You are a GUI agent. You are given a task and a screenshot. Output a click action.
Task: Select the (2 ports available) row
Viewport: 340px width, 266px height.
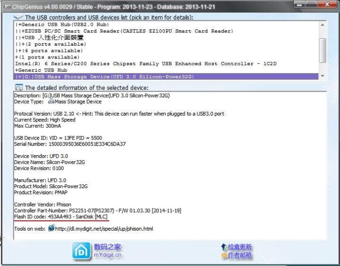pyautogui.click(x=166, y=44)
